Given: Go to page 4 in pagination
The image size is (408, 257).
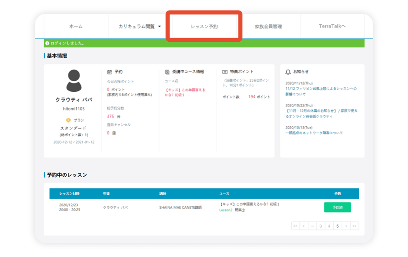Looking at the screenshot, I should point(329,226).
